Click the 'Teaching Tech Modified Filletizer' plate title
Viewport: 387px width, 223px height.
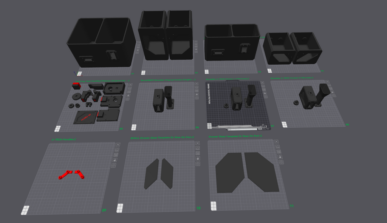101,81
